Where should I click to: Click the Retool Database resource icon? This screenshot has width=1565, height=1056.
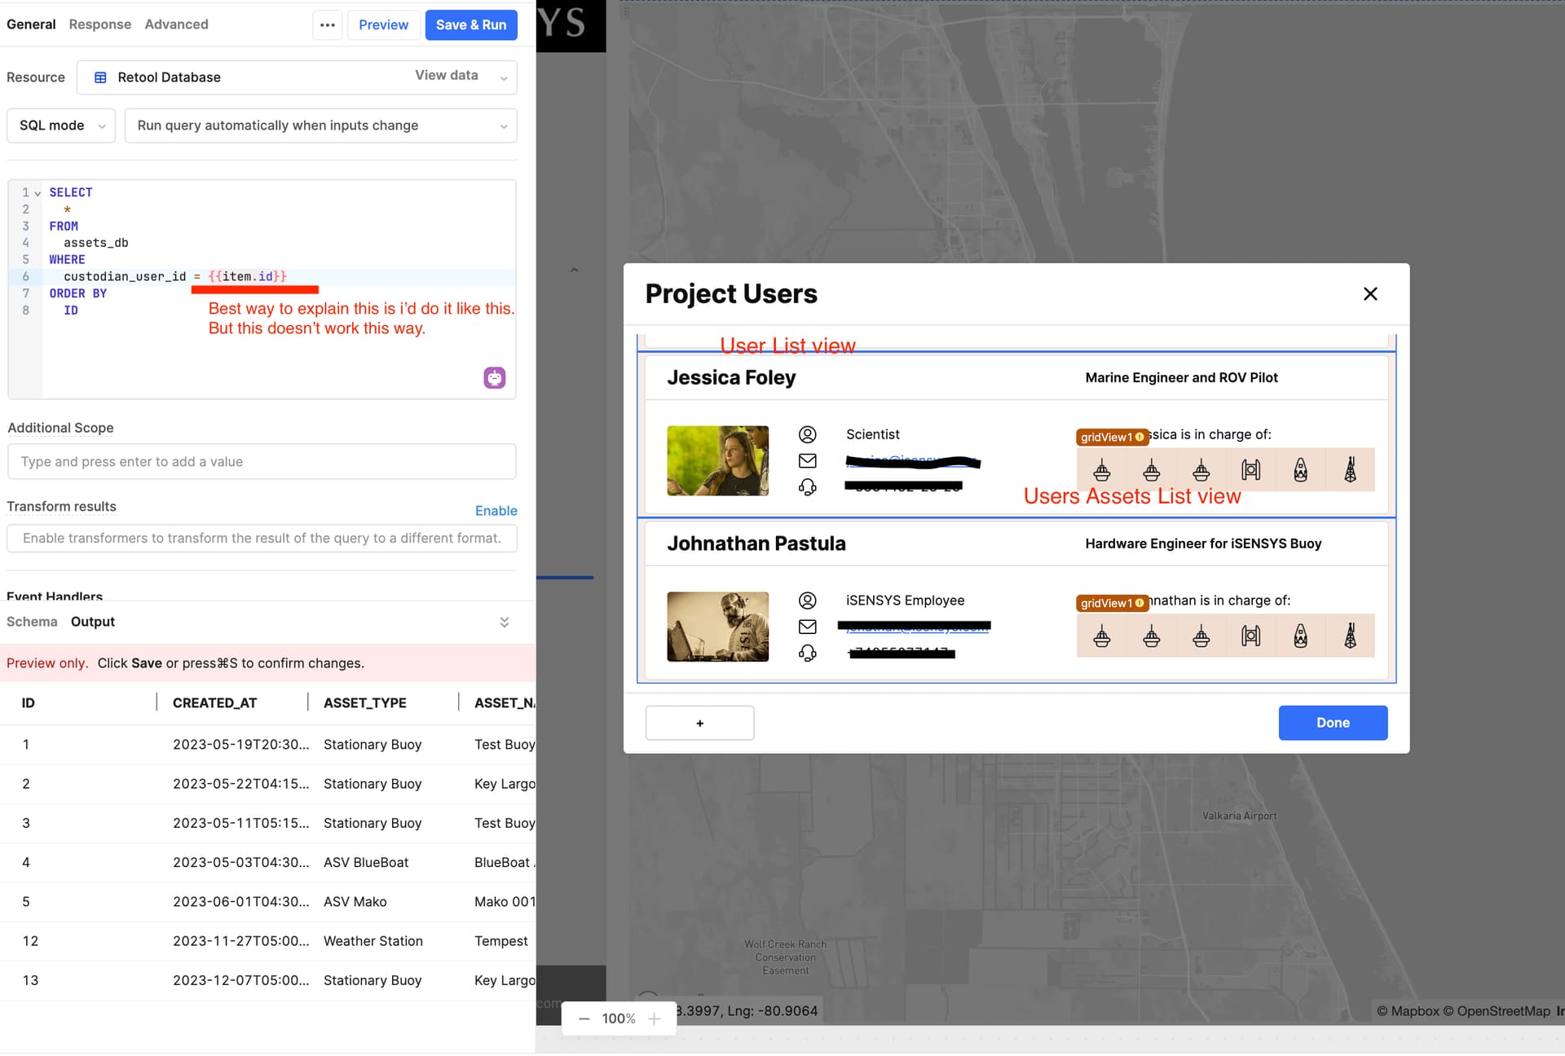point(99,77)
